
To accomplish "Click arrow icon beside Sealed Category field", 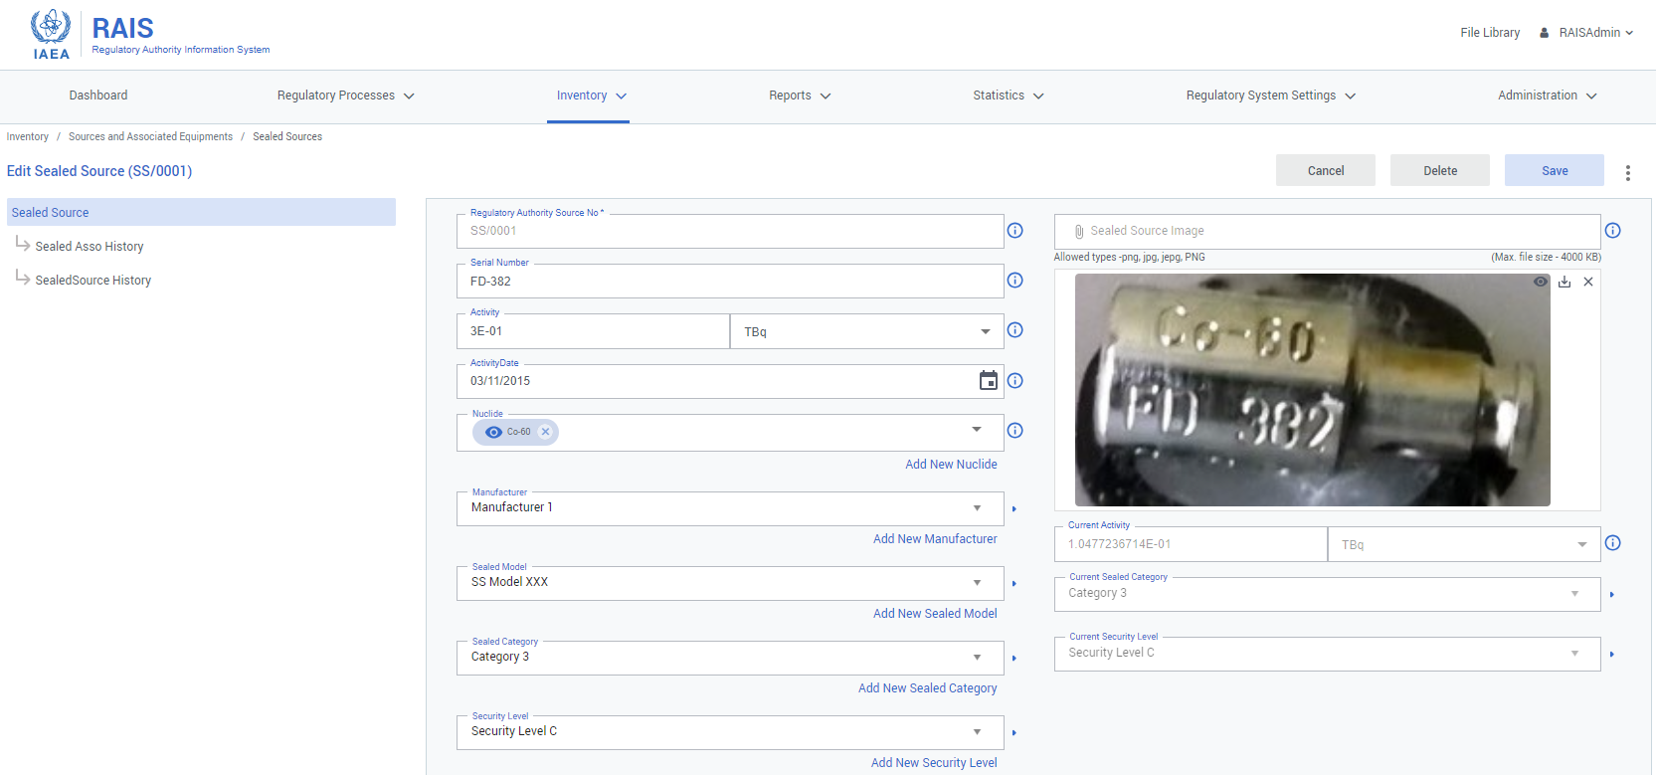I will pos(1014,659).
